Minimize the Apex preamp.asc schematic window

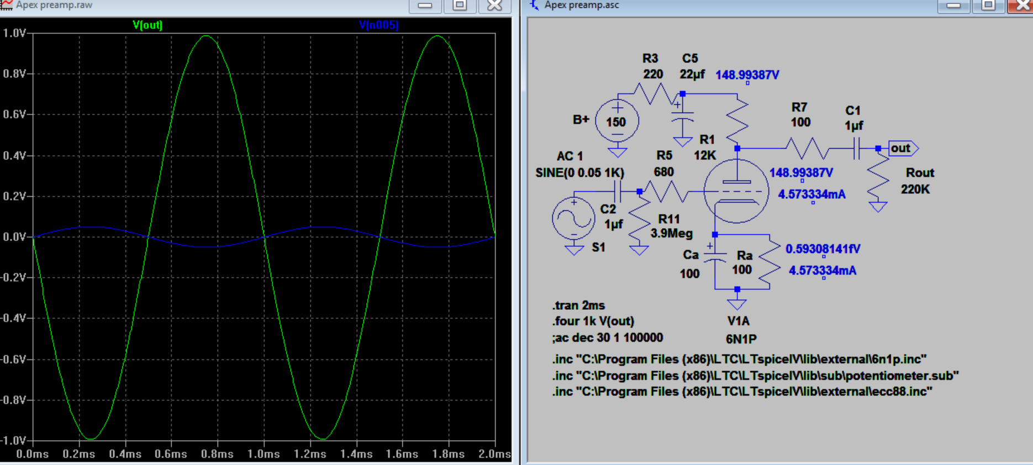[x=953, y=6]
